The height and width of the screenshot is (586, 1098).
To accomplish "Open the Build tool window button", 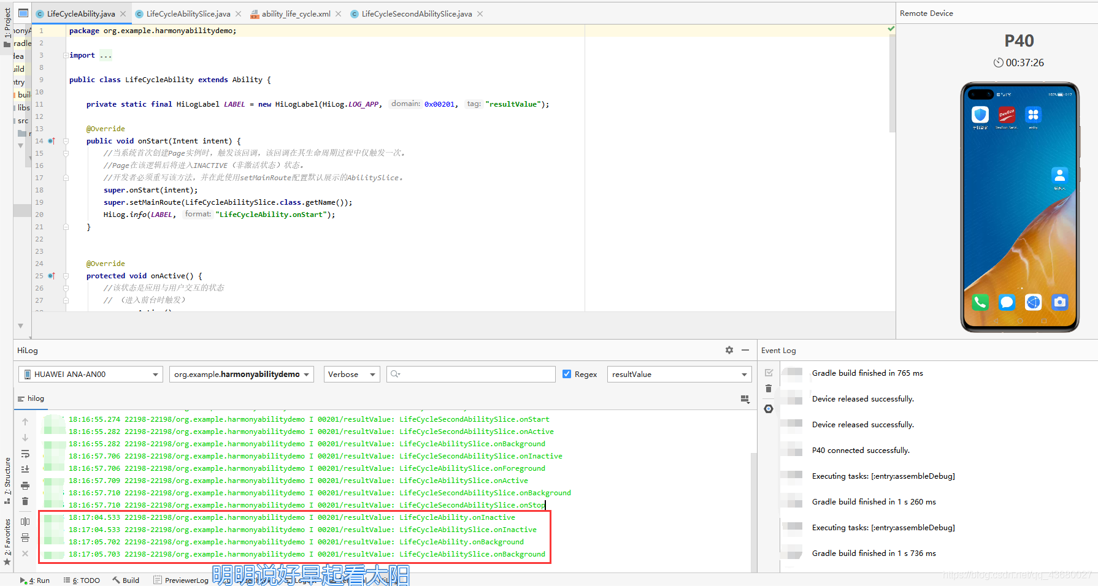I will (x=126, y=580).
